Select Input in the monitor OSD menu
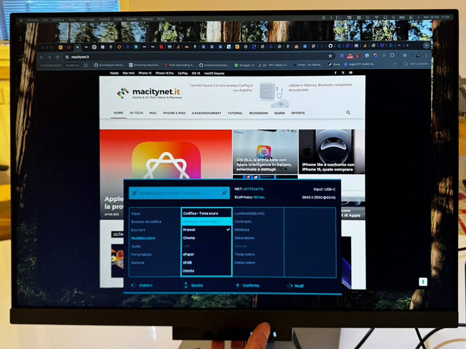The width and height of the screenshot is (466, 349). click(x=135, y=214)
